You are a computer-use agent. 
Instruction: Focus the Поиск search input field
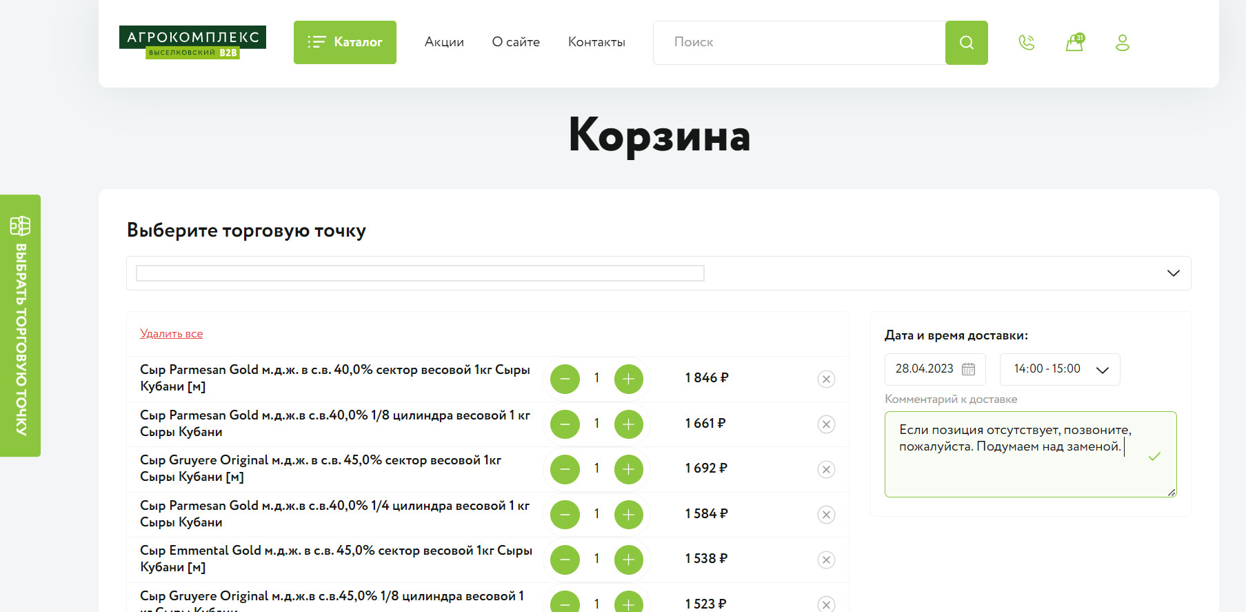click(799, 43)
